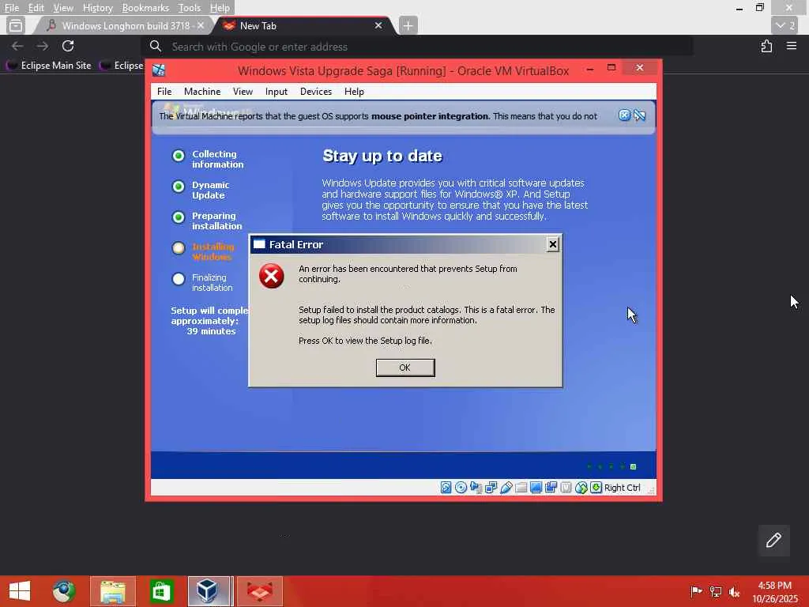This screenshot has width=809, height=607.
Task: Open VirtualBox Devices menu
Action: 316,92
